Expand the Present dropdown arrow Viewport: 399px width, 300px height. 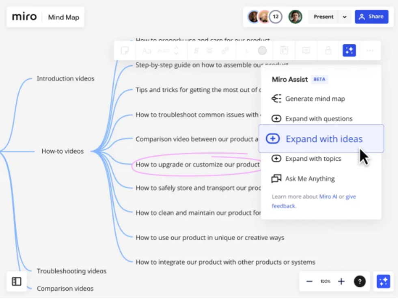point(345,17)
